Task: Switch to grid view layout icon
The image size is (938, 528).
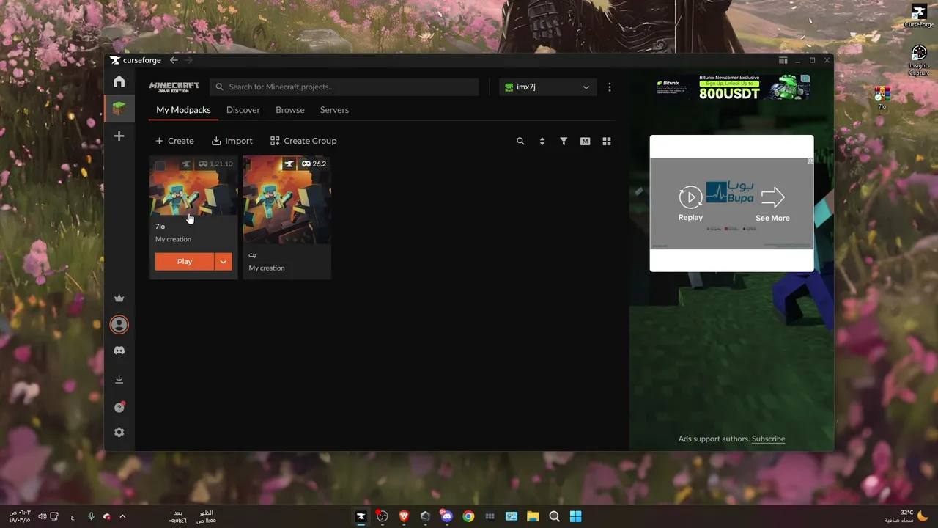Action: pos(607,141)
